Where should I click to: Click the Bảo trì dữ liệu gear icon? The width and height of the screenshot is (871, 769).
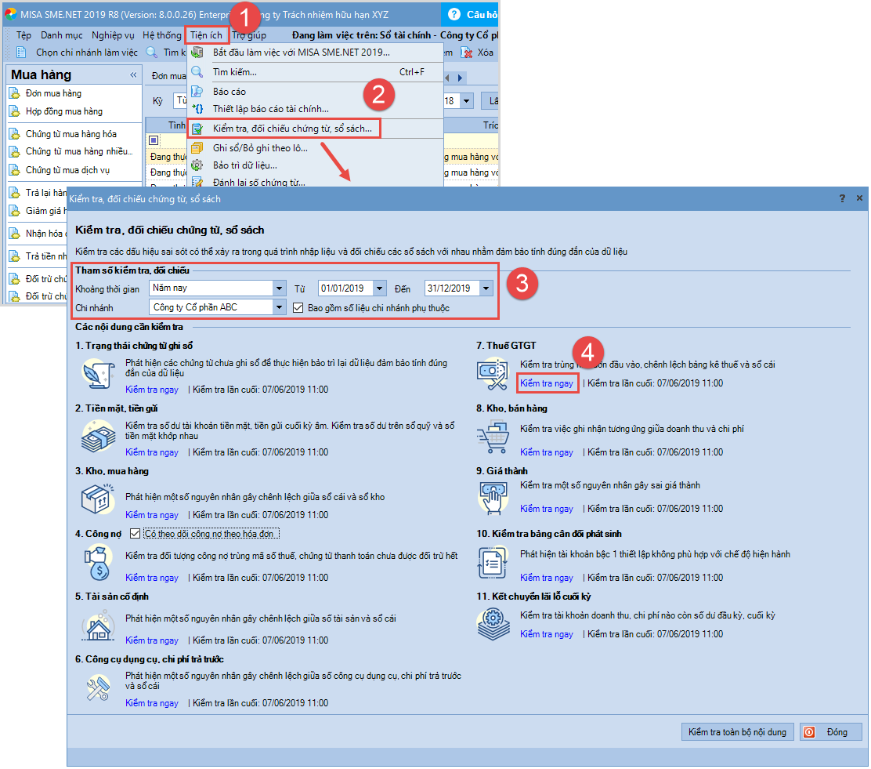click(x=197, y=165)
